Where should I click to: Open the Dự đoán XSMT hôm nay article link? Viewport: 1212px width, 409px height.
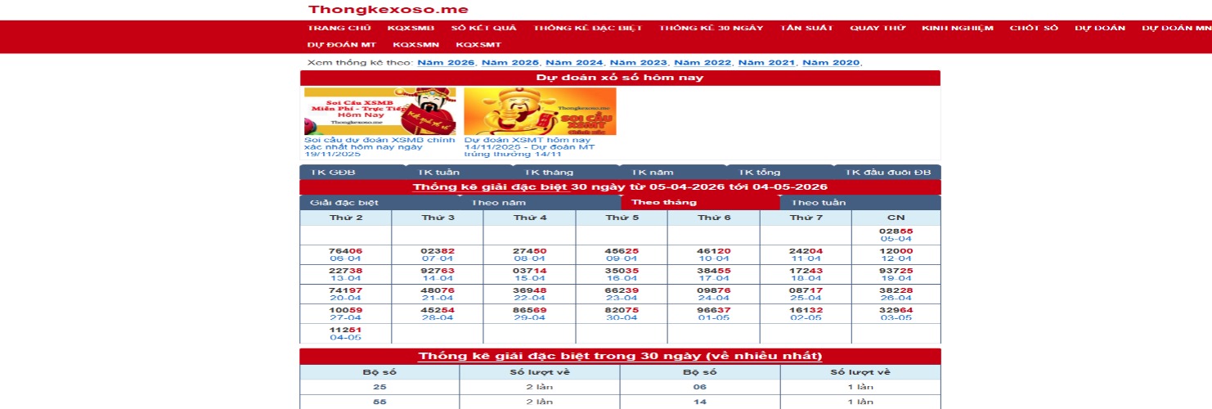click(530, 146)
